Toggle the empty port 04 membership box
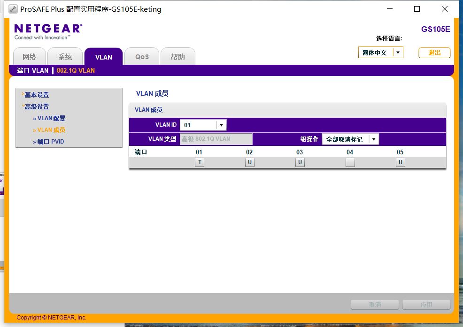 [x=350, y=162]
